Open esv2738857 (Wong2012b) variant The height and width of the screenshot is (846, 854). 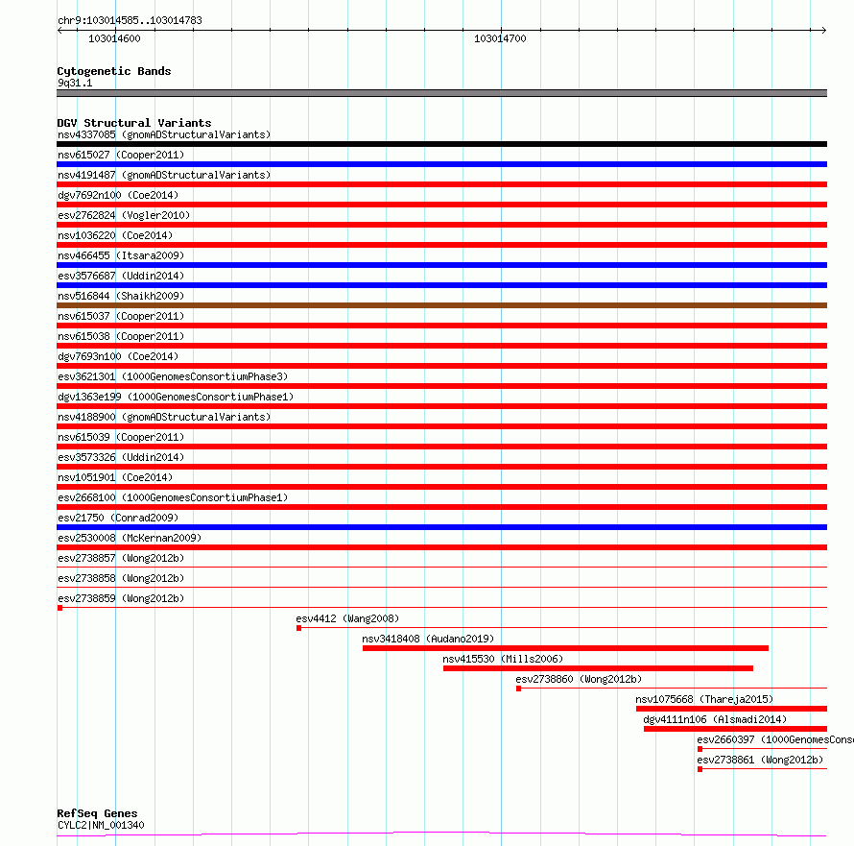tap(121, 558)
